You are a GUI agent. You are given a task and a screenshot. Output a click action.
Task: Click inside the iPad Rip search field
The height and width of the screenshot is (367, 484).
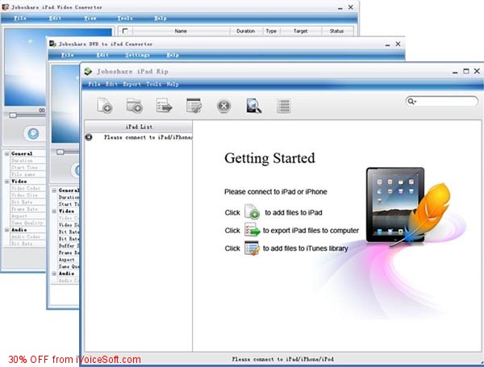tap(442, 102)
